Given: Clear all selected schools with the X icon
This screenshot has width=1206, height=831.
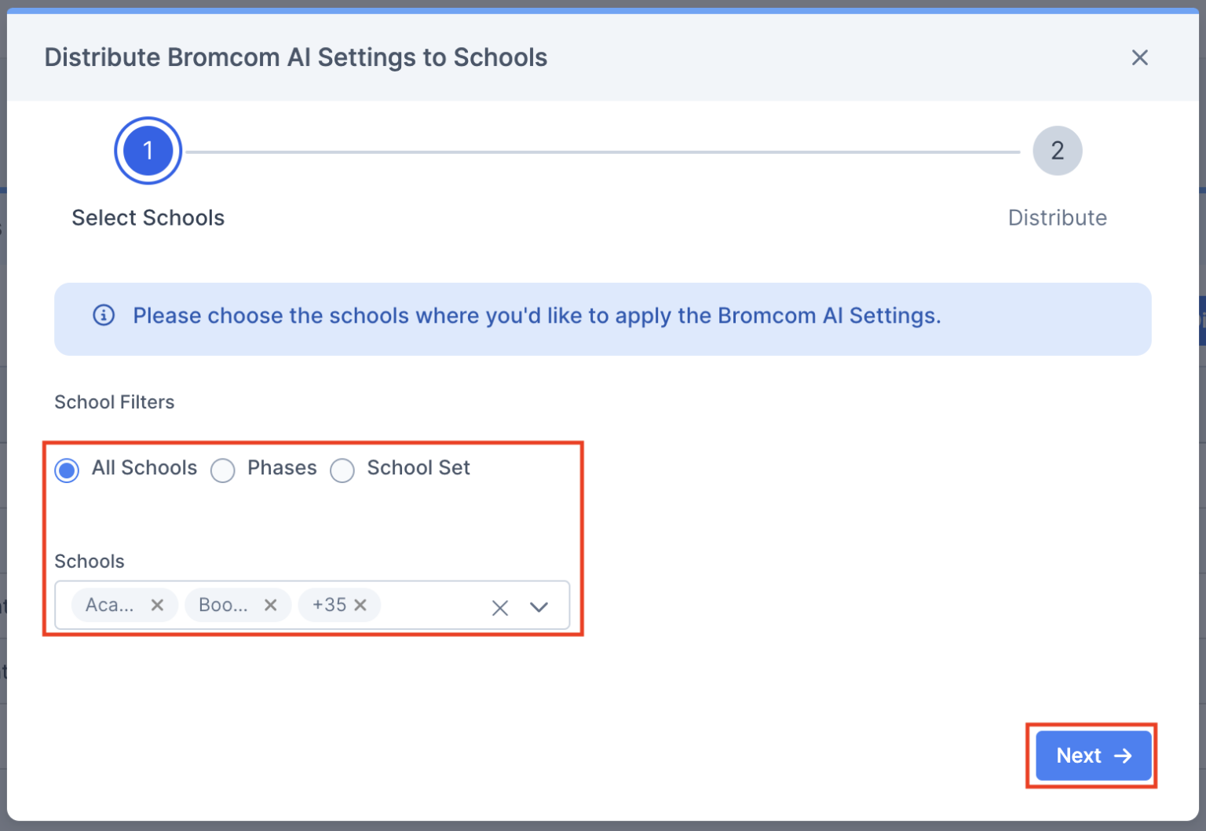Looking at the screenshot, I should [500, 607].
